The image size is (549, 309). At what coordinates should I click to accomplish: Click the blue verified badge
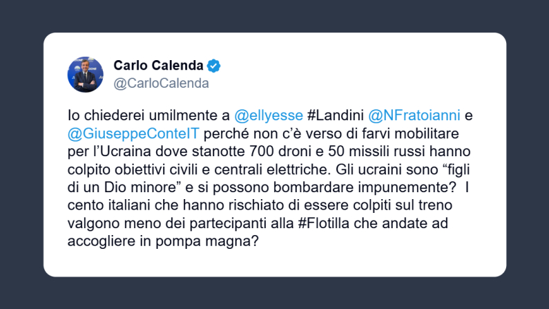[215, 66]
